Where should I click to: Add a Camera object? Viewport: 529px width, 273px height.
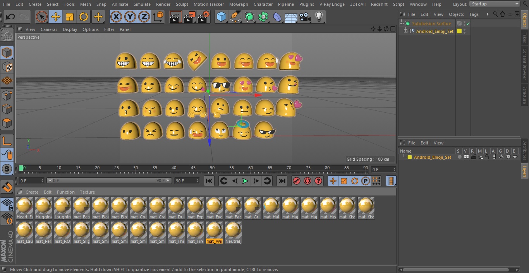305,17
